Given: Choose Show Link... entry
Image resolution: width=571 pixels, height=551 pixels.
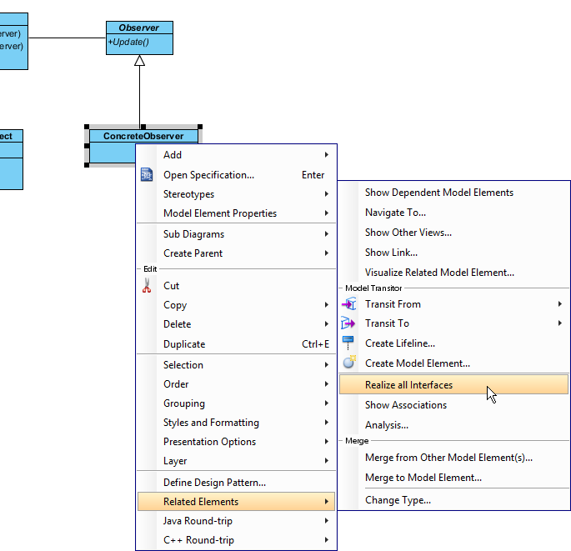Looking at the screenshot, I should click(x=453, y=253).
